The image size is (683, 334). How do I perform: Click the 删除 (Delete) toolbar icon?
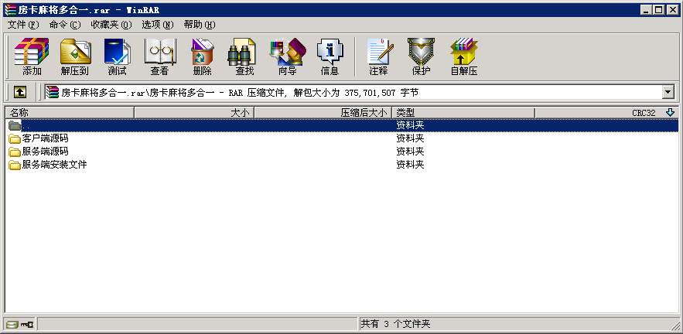(202, 56)
